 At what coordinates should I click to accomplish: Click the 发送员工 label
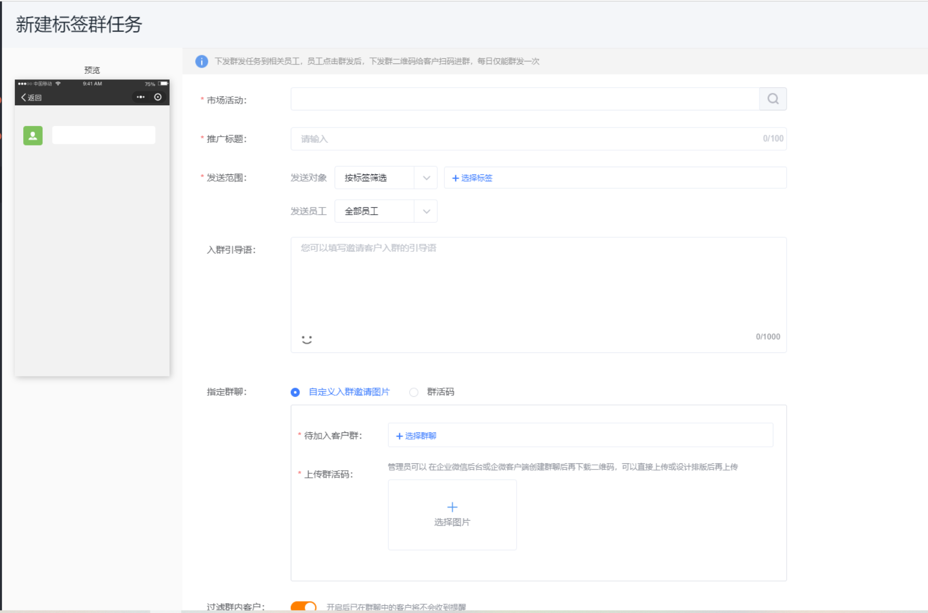pyautogui.click(x=309, y=211)
